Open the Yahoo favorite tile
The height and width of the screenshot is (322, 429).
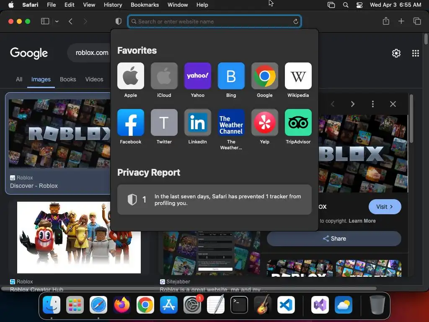click(x=198, y=76)
